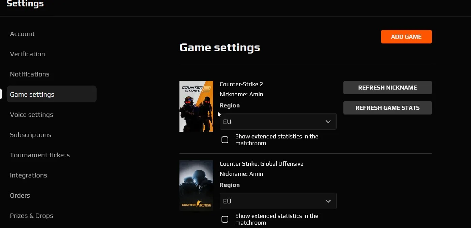Viewport: 471px width, 228px height.
Task: Click chevron arrow in Global Offensive region
Action: click(x=328, y=201)
